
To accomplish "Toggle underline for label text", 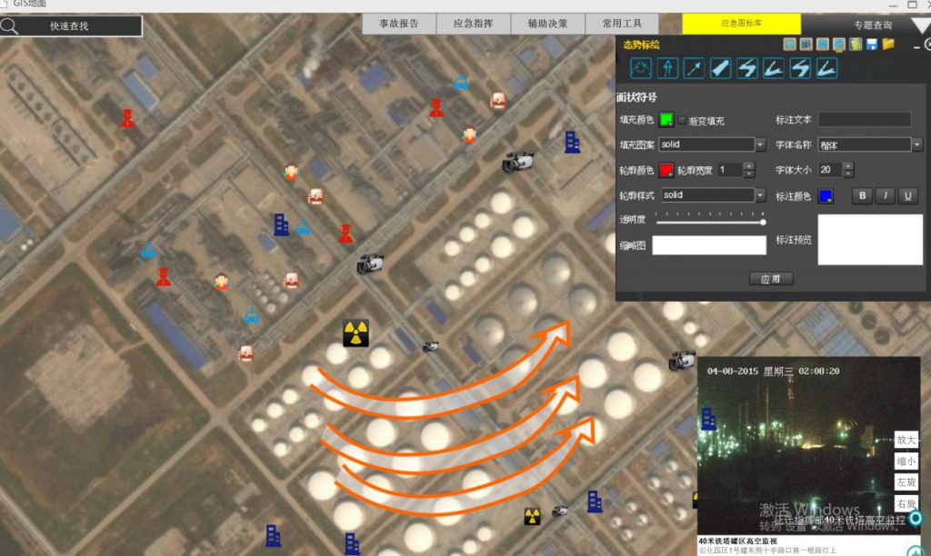I will pos(906,196).
